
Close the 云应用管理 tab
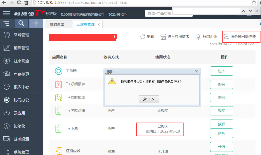[99, 25]
